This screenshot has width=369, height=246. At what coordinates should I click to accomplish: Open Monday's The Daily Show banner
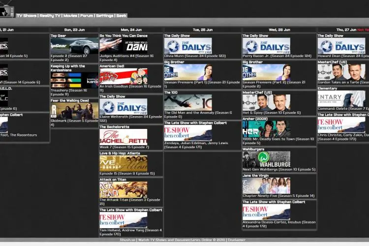tap(123, 107)
